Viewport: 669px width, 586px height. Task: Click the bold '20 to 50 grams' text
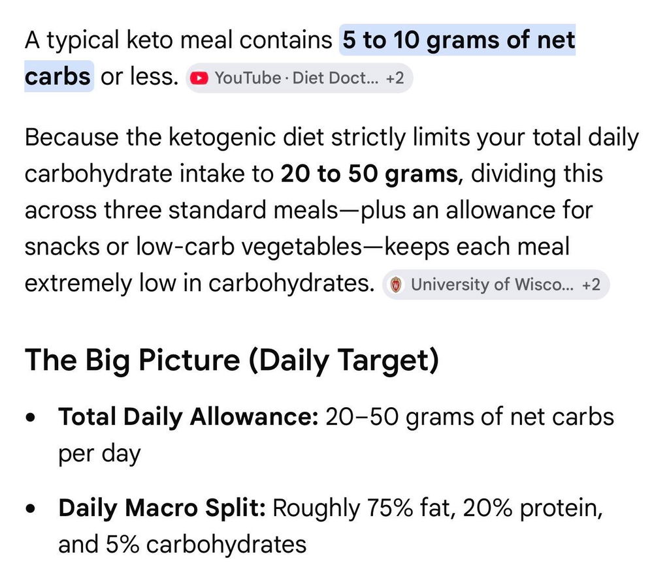coord(369,174)
